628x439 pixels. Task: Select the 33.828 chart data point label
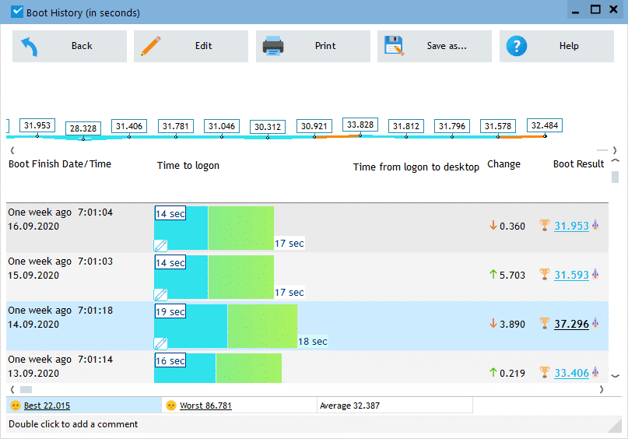point(360,125)
